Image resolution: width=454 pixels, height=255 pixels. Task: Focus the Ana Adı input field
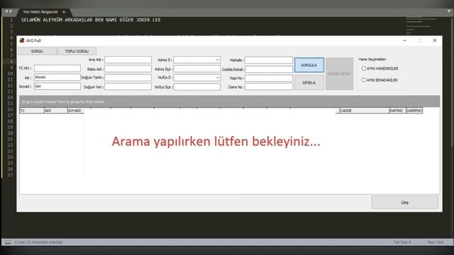point(128,59)
